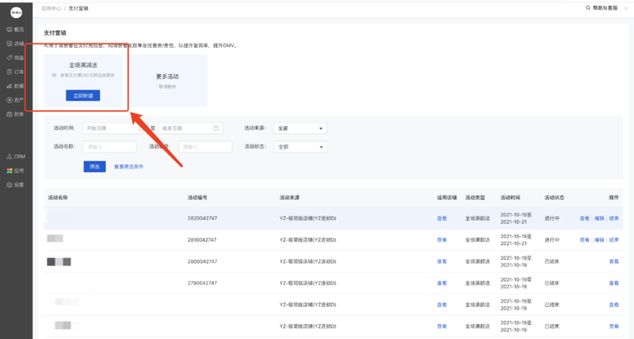Image resolution: width=634 pixels, height=339 pixels.
Task: Select activity number 2810042747 cell
Action: click(x=202, y=240)
